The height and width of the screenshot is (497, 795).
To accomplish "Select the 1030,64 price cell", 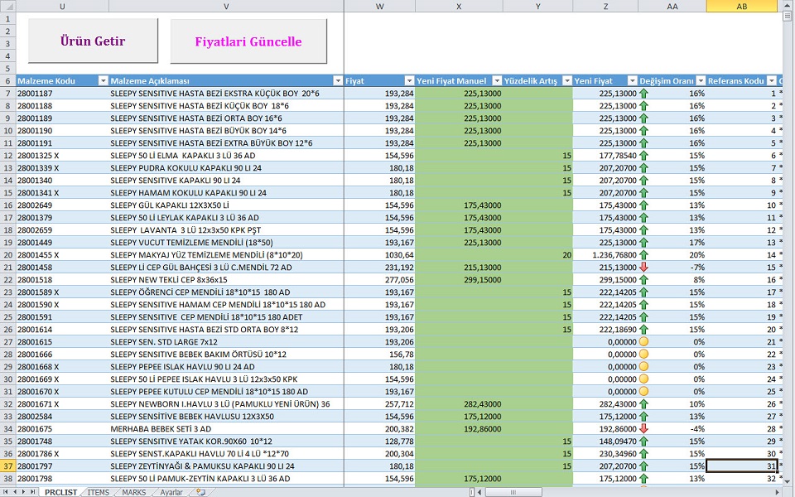I will (380, 254).
